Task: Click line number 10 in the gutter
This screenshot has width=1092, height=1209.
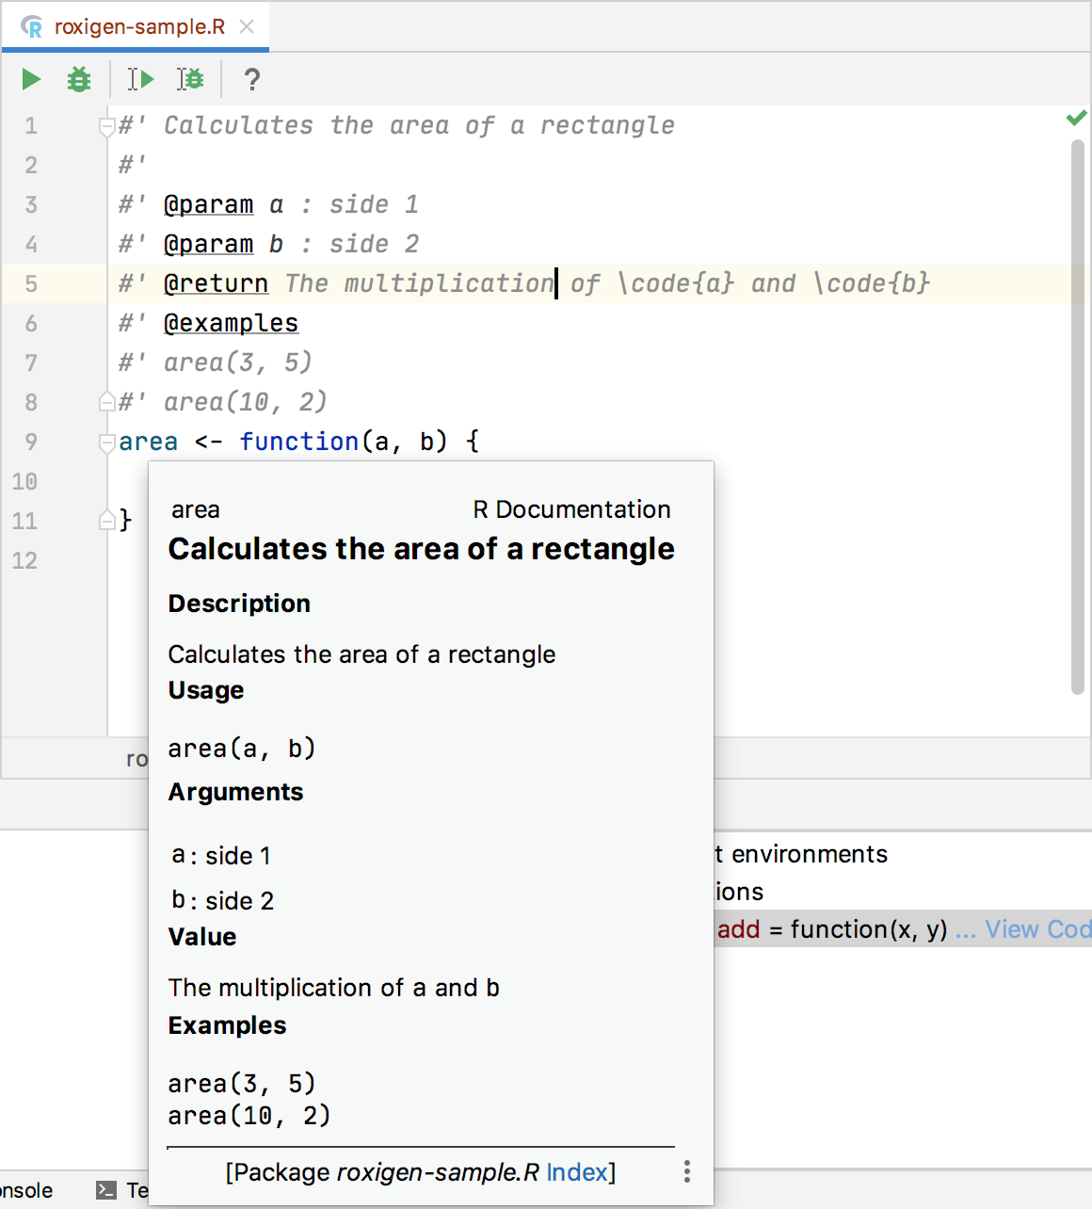Action: click(x=25, y=481)
